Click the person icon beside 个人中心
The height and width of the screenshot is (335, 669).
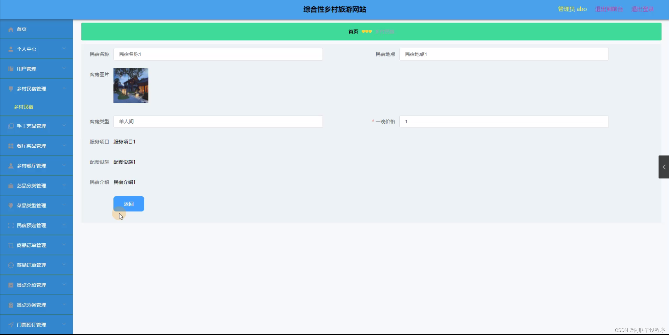tap(11, 49)
